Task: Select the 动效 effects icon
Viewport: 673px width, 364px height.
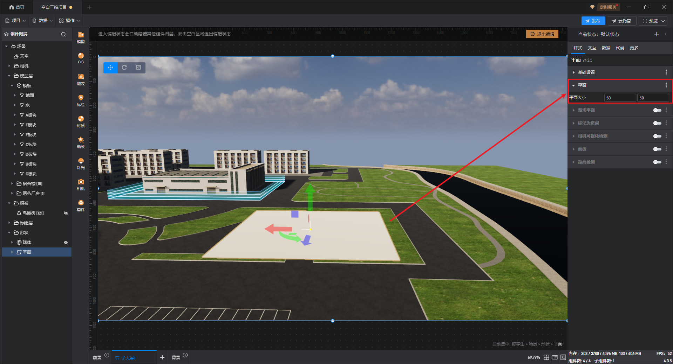Action: (81, 142)
